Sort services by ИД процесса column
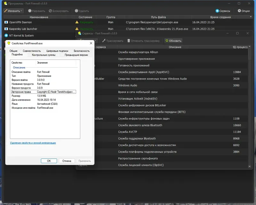Image resolution: width=256 pixels, height=205 pixels. point(240,47)
